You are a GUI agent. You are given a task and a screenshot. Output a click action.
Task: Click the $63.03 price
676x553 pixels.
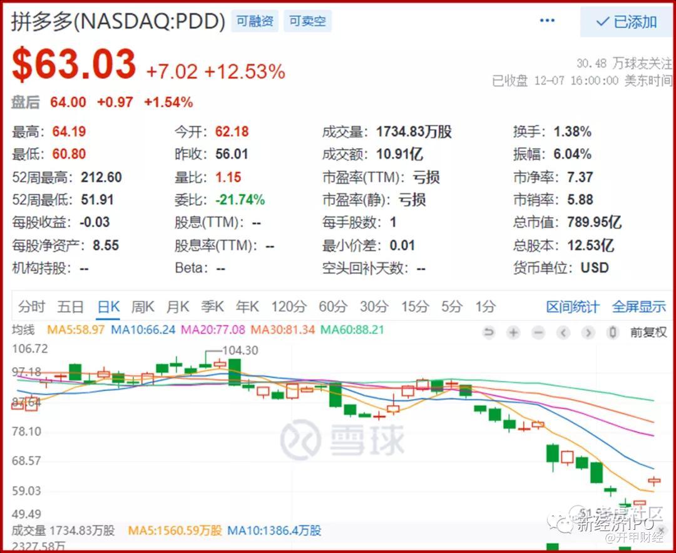pos(74,64)
